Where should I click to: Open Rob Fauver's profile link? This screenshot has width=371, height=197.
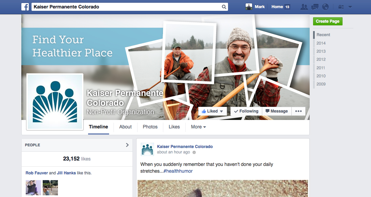point(37,173)
